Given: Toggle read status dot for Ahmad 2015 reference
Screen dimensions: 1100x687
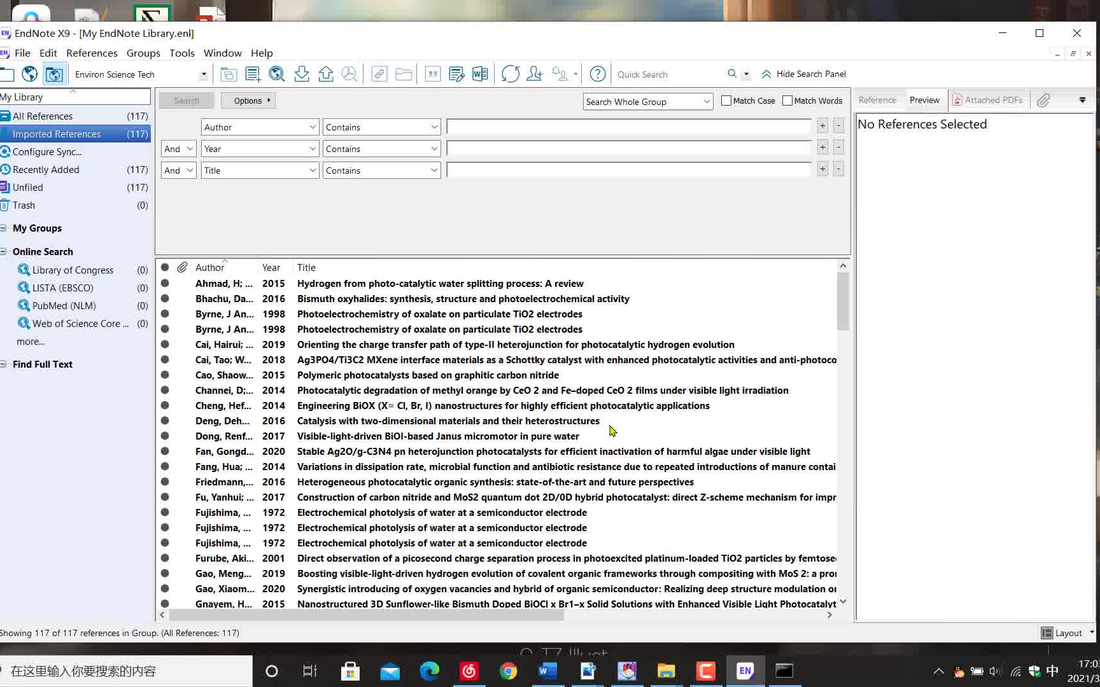Looking at the screenshot, I should pos(165,283).
